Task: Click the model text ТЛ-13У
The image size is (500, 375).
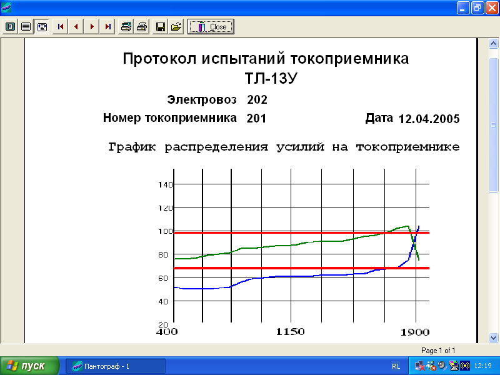Action: (271, 78)
